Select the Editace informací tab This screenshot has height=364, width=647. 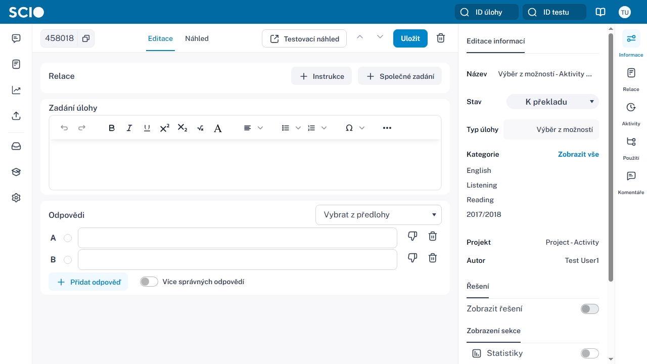(x=495, y=41)
